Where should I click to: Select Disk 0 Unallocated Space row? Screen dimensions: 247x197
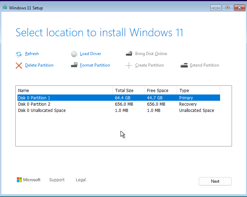42,111
